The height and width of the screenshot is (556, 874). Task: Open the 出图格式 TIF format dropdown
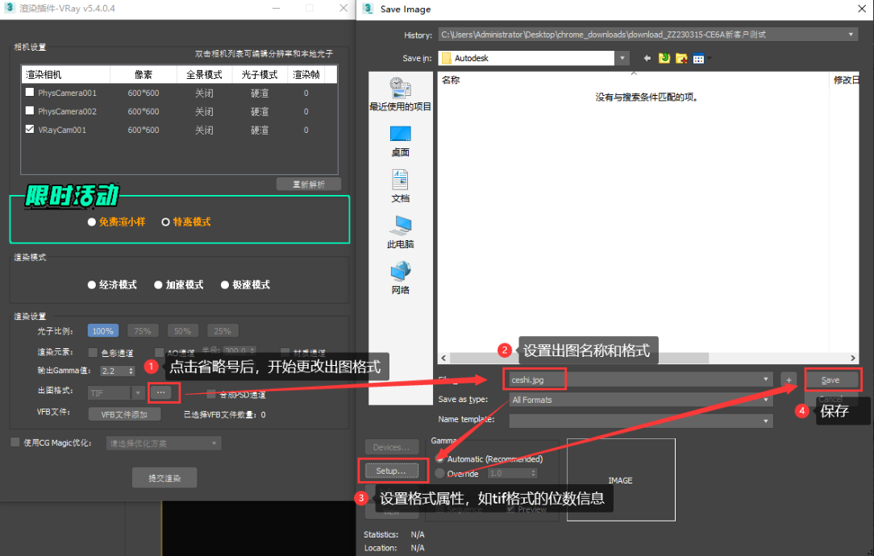click(138, 392)
